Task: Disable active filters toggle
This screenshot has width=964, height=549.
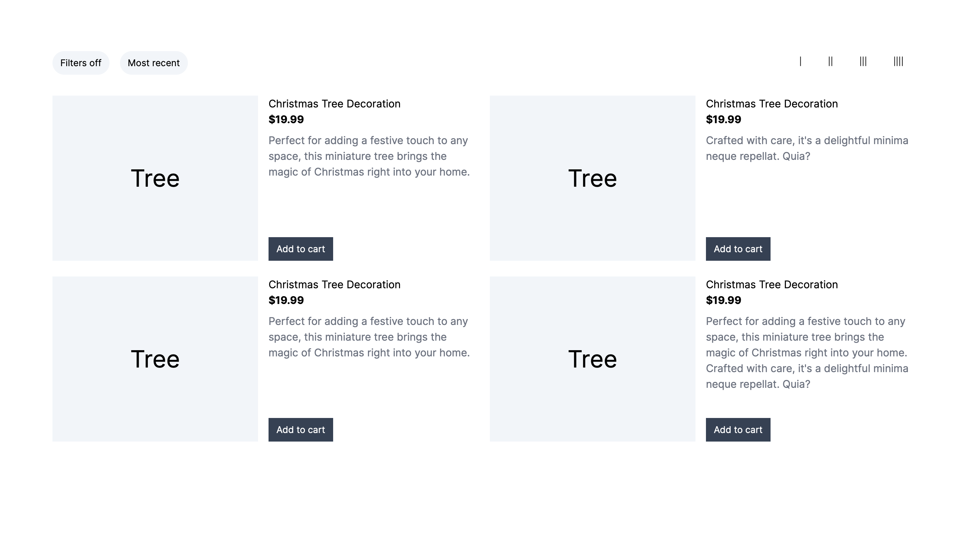Action: [80, 62]
